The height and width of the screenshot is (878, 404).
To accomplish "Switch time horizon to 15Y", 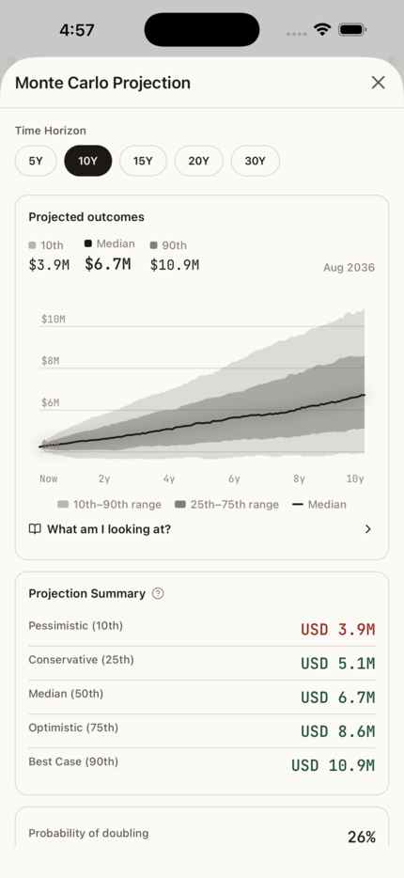I will (x=143, y=162).
